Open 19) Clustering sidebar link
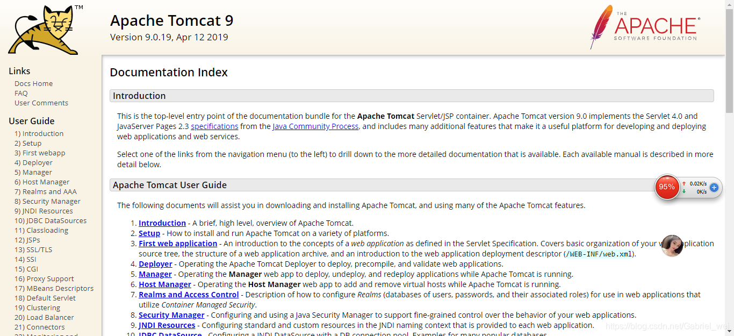 click(37, 308)
